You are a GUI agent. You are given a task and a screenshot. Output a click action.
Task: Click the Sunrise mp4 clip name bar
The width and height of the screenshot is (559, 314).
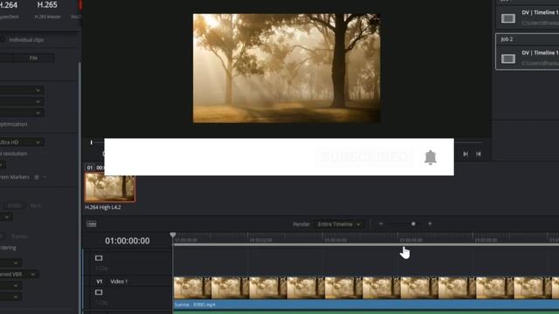[x=366, y=304]
